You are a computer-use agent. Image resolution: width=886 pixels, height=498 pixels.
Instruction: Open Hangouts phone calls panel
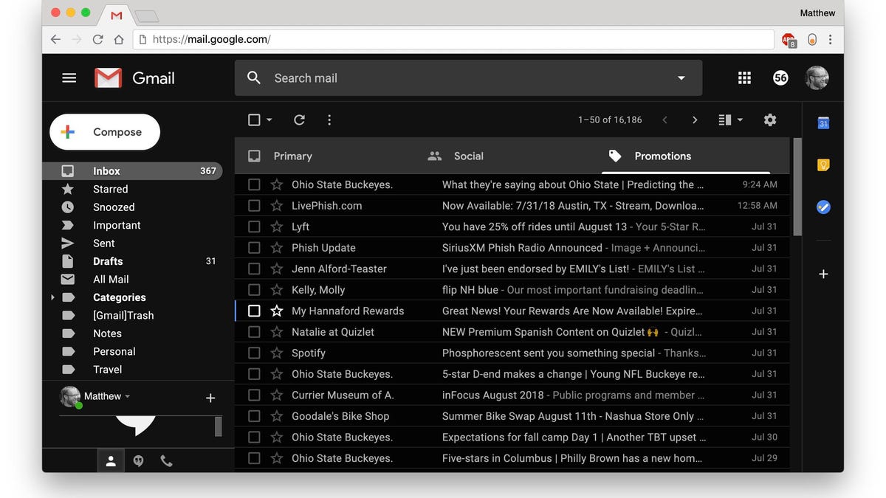166,460
